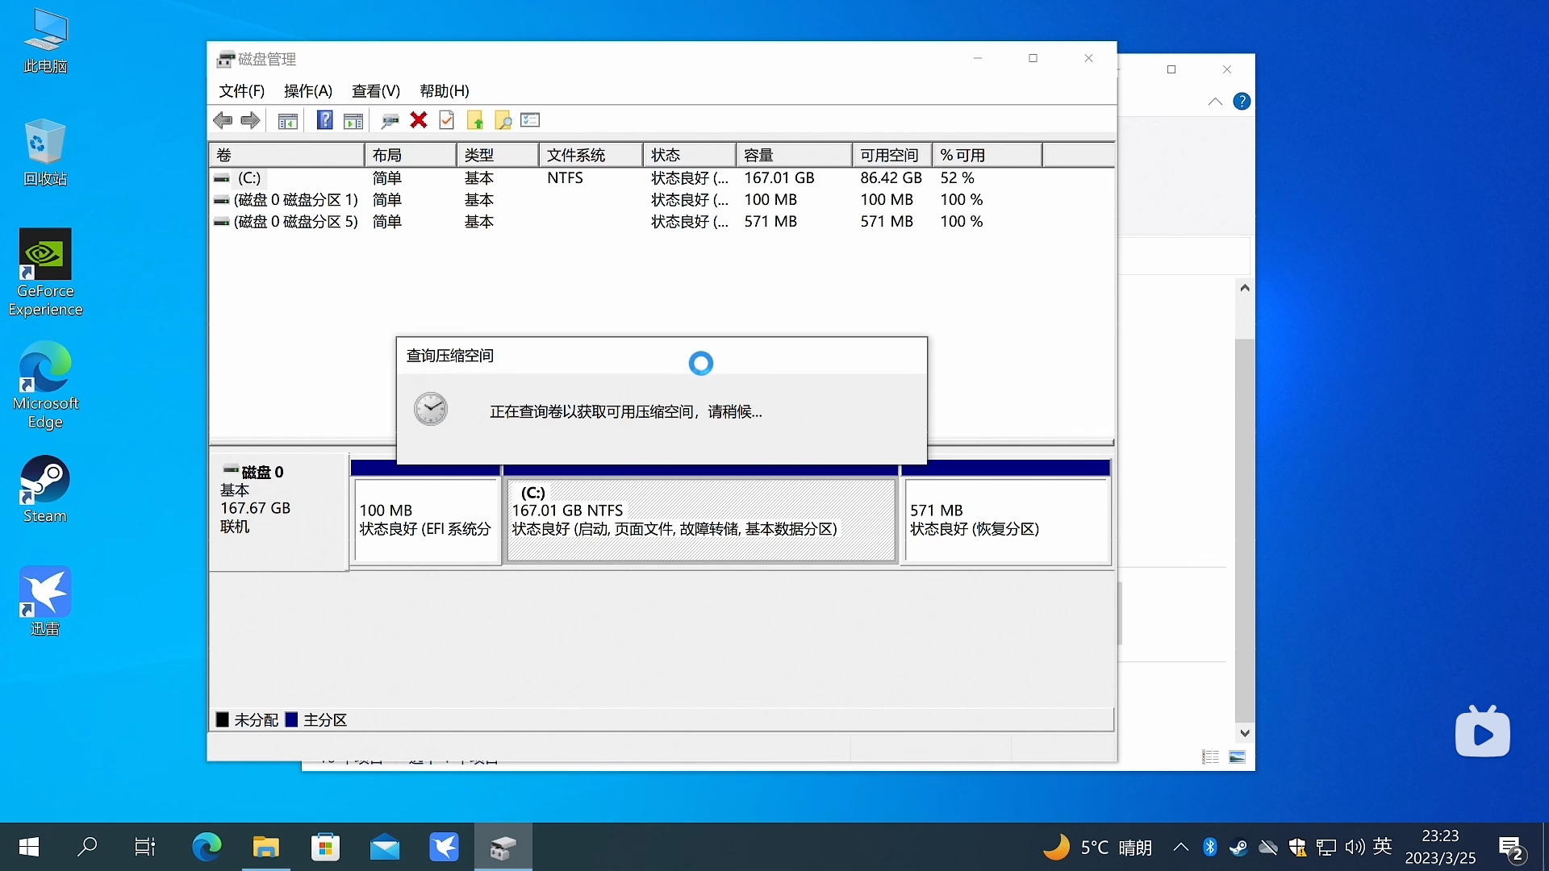Collapse the ribbon chevron in background window
The image size is (1549, 871).
[1214, 102]
